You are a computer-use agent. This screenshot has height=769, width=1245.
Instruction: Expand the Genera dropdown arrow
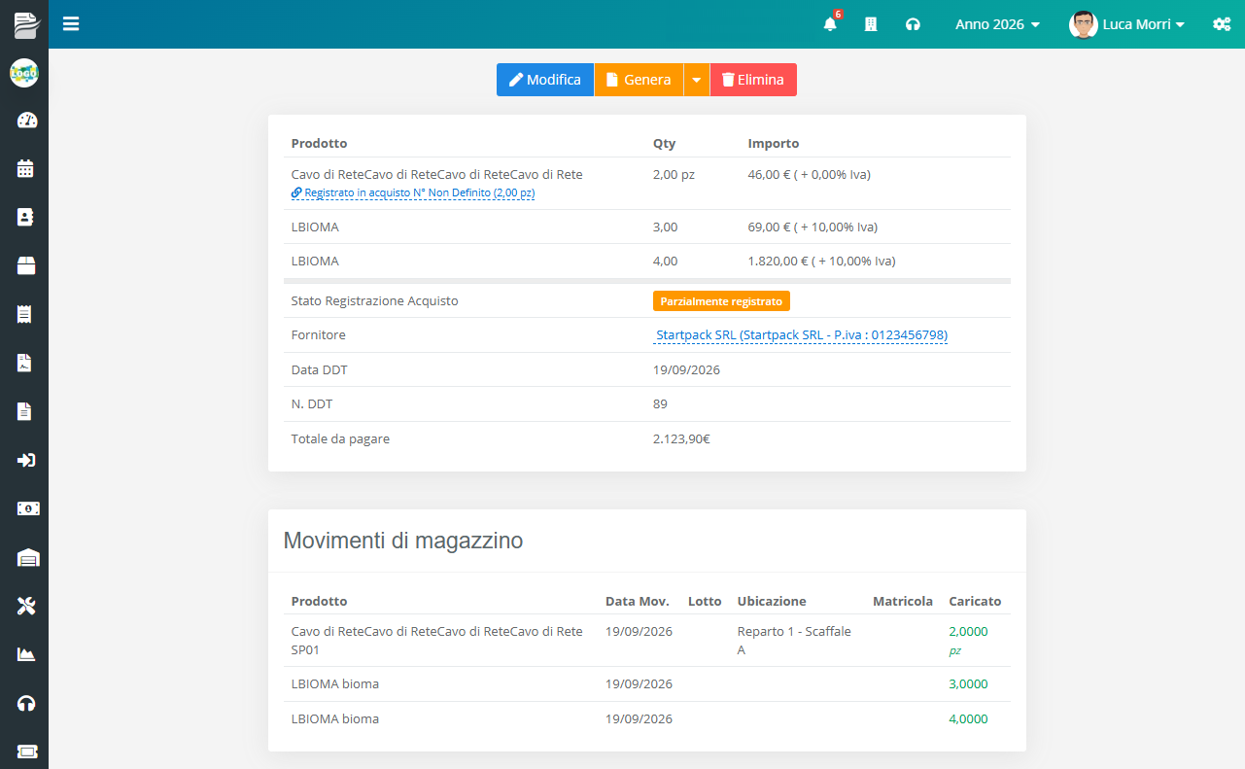(697, 80)
